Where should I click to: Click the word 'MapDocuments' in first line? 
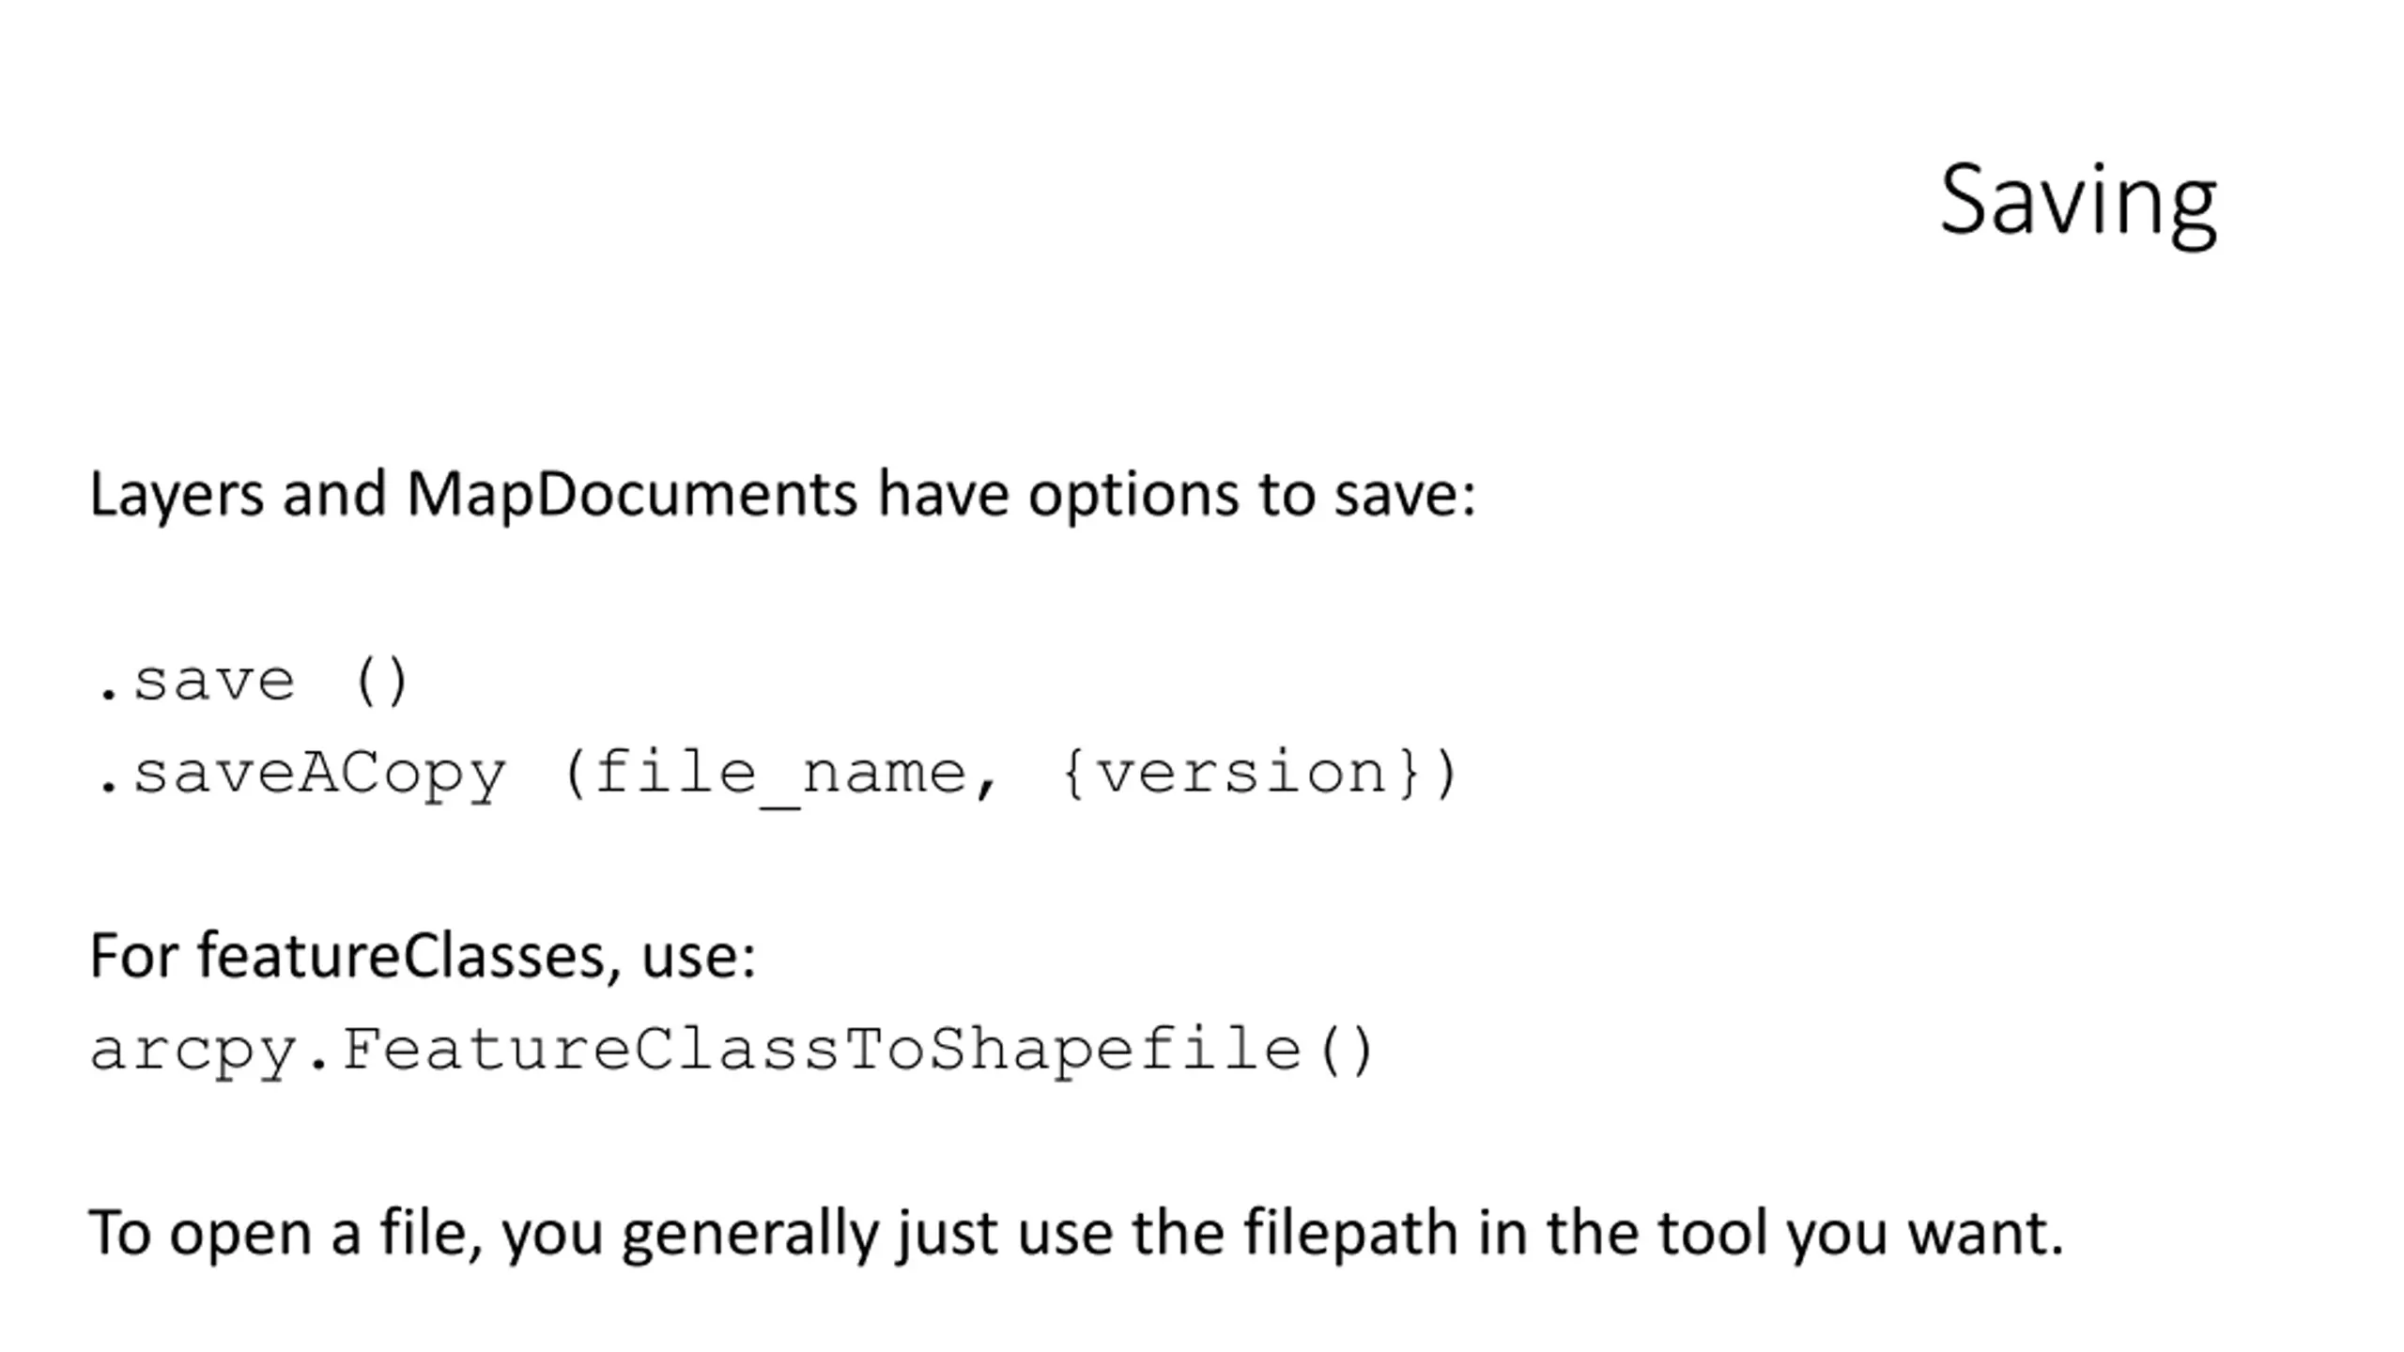[632, 496]
